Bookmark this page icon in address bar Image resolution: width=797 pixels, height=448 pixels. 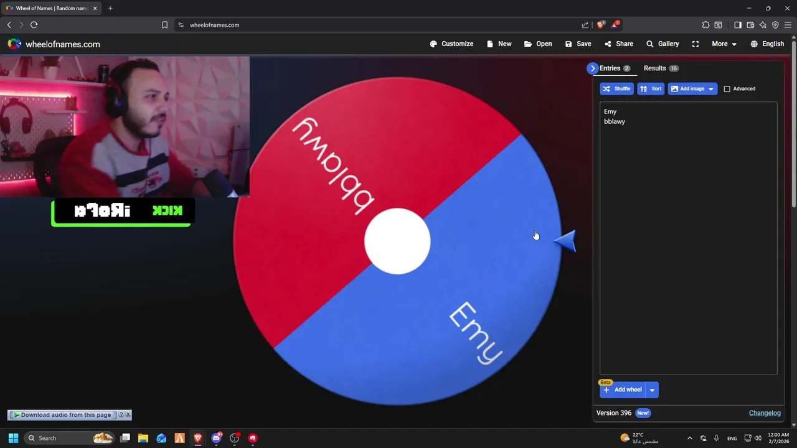[x=164, y=25]
